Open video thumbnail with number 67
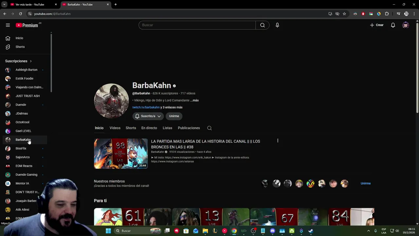Viewport: 419px width, 236px height. click(x=289, y=217)
